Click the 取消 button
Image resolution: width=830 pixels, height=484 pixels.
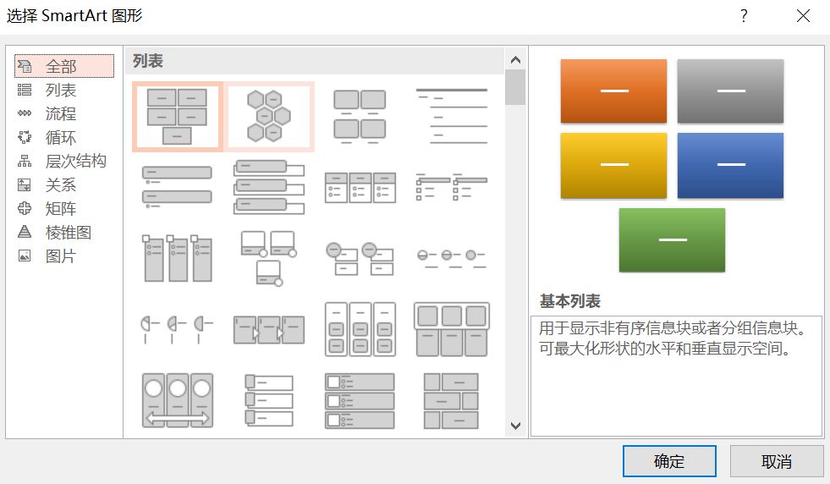pyautogui.click(x=777, y=461)
